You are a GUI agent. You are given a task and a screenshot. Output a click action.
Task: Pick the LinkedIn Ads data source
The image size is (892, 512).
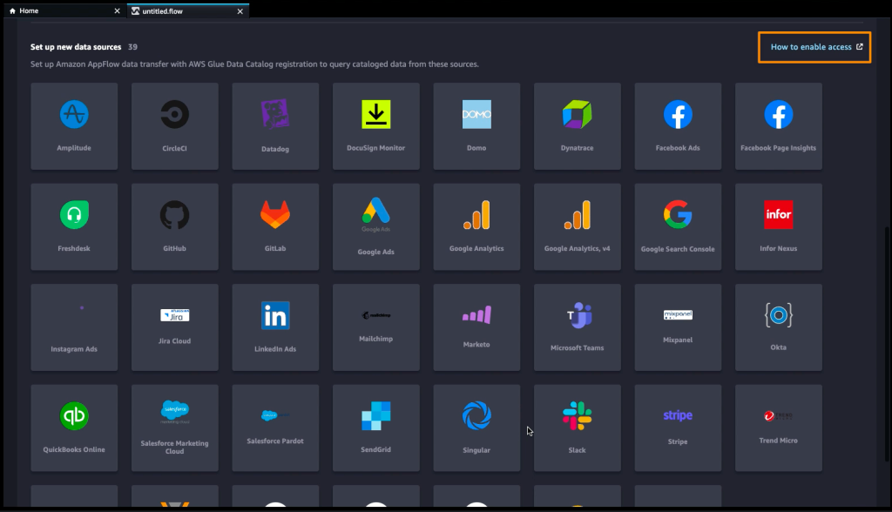click(275, 327)
